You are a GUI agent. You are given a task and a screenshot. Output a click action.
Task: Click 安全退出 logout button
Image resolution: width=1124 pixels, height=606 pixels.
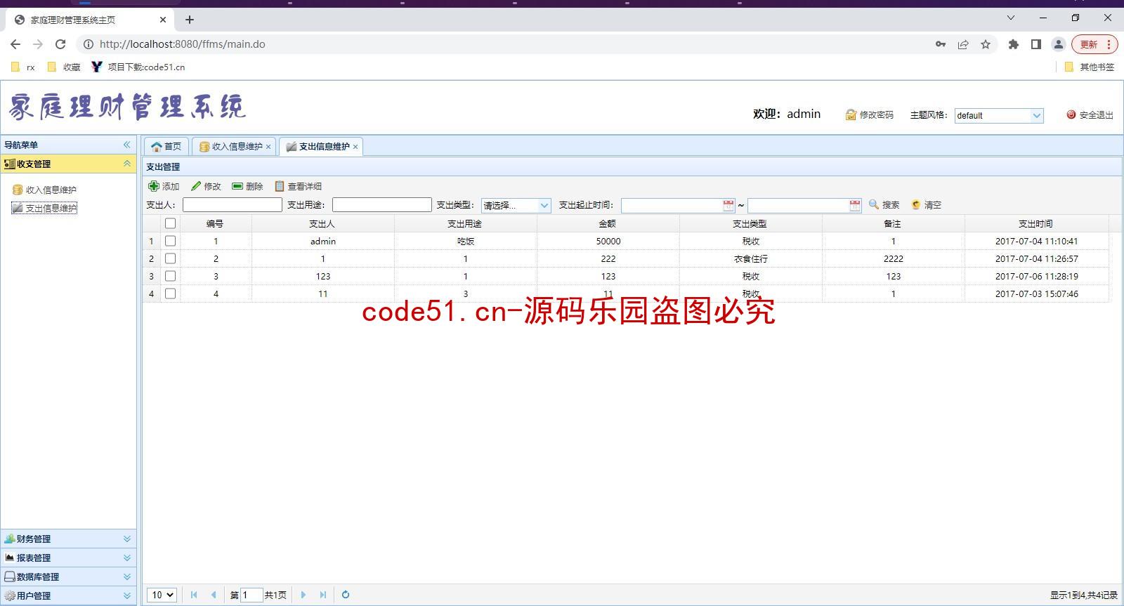click(x=1090, y=115)
